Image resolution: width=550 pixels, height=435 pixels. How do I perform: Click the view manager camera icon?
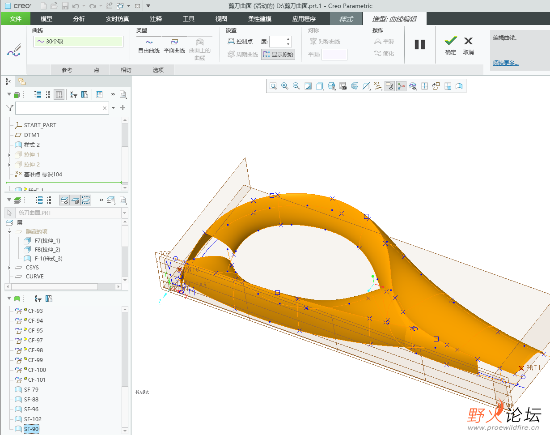343,86
